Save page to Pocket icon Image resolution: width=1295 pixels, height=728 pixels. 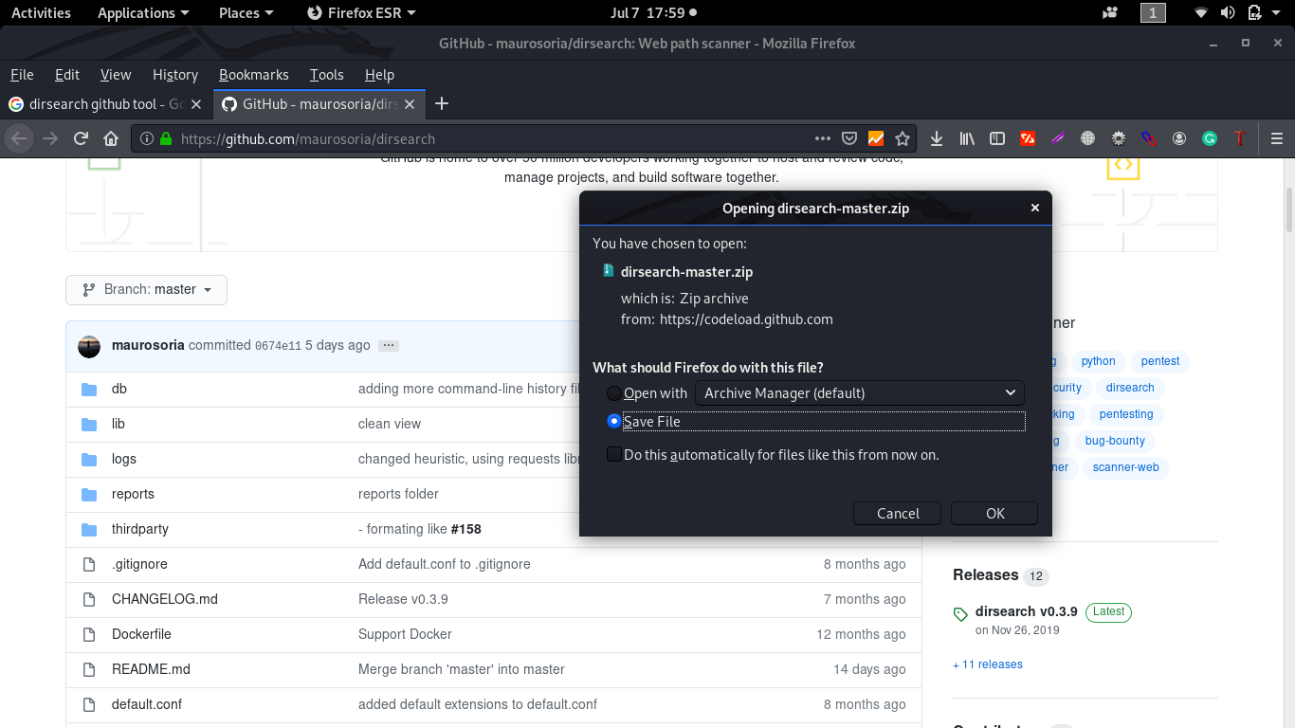(849, 138)
